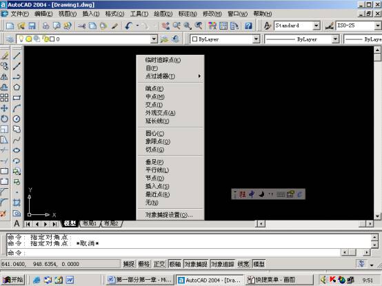The image size is (382, 286).
Task: Toggle 栅格 grid display in status bar
Action: click(144, 264)
